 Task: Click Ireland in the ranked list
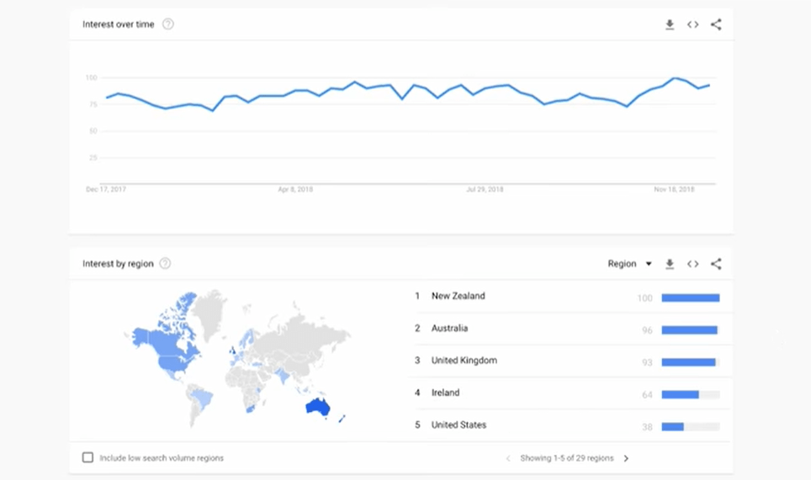(445, 393)
